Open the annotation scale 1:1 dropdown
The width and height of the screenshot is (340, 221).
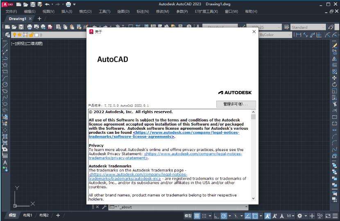click(290, 216)
